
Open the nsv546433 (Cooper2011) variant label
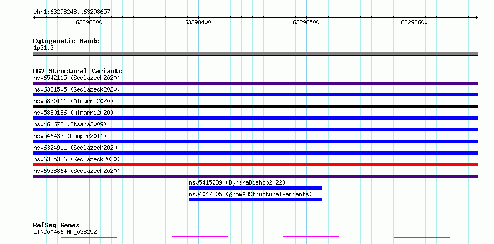pyautogui.click(x=70, y=136)
